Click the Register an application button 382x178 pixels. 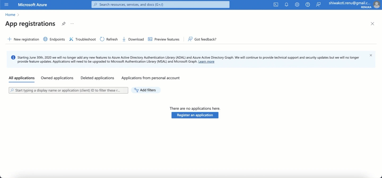[x=195, y=115]
